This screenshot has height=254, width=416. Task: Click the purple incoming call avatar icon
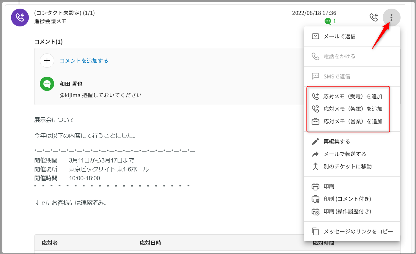[x=20, y=18]
